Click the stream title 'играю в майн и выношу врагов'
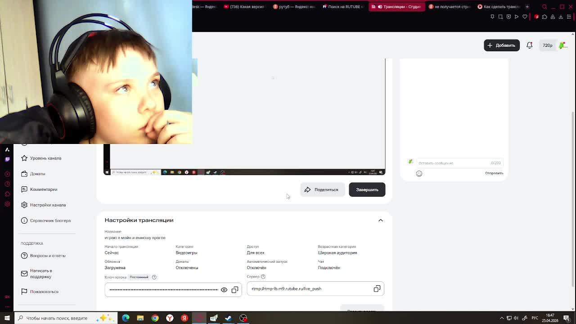The height and width of the screenshot is (324, 576). 135,238
